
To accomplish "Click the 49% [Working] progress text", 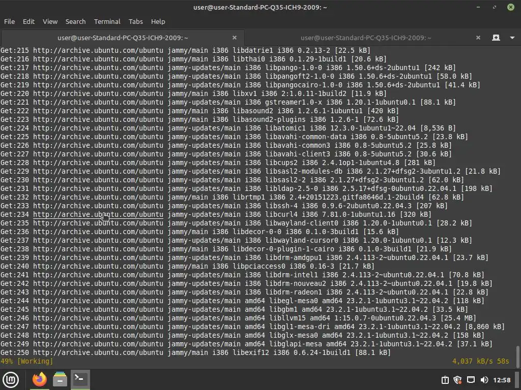I will click(x=26, y=361).
